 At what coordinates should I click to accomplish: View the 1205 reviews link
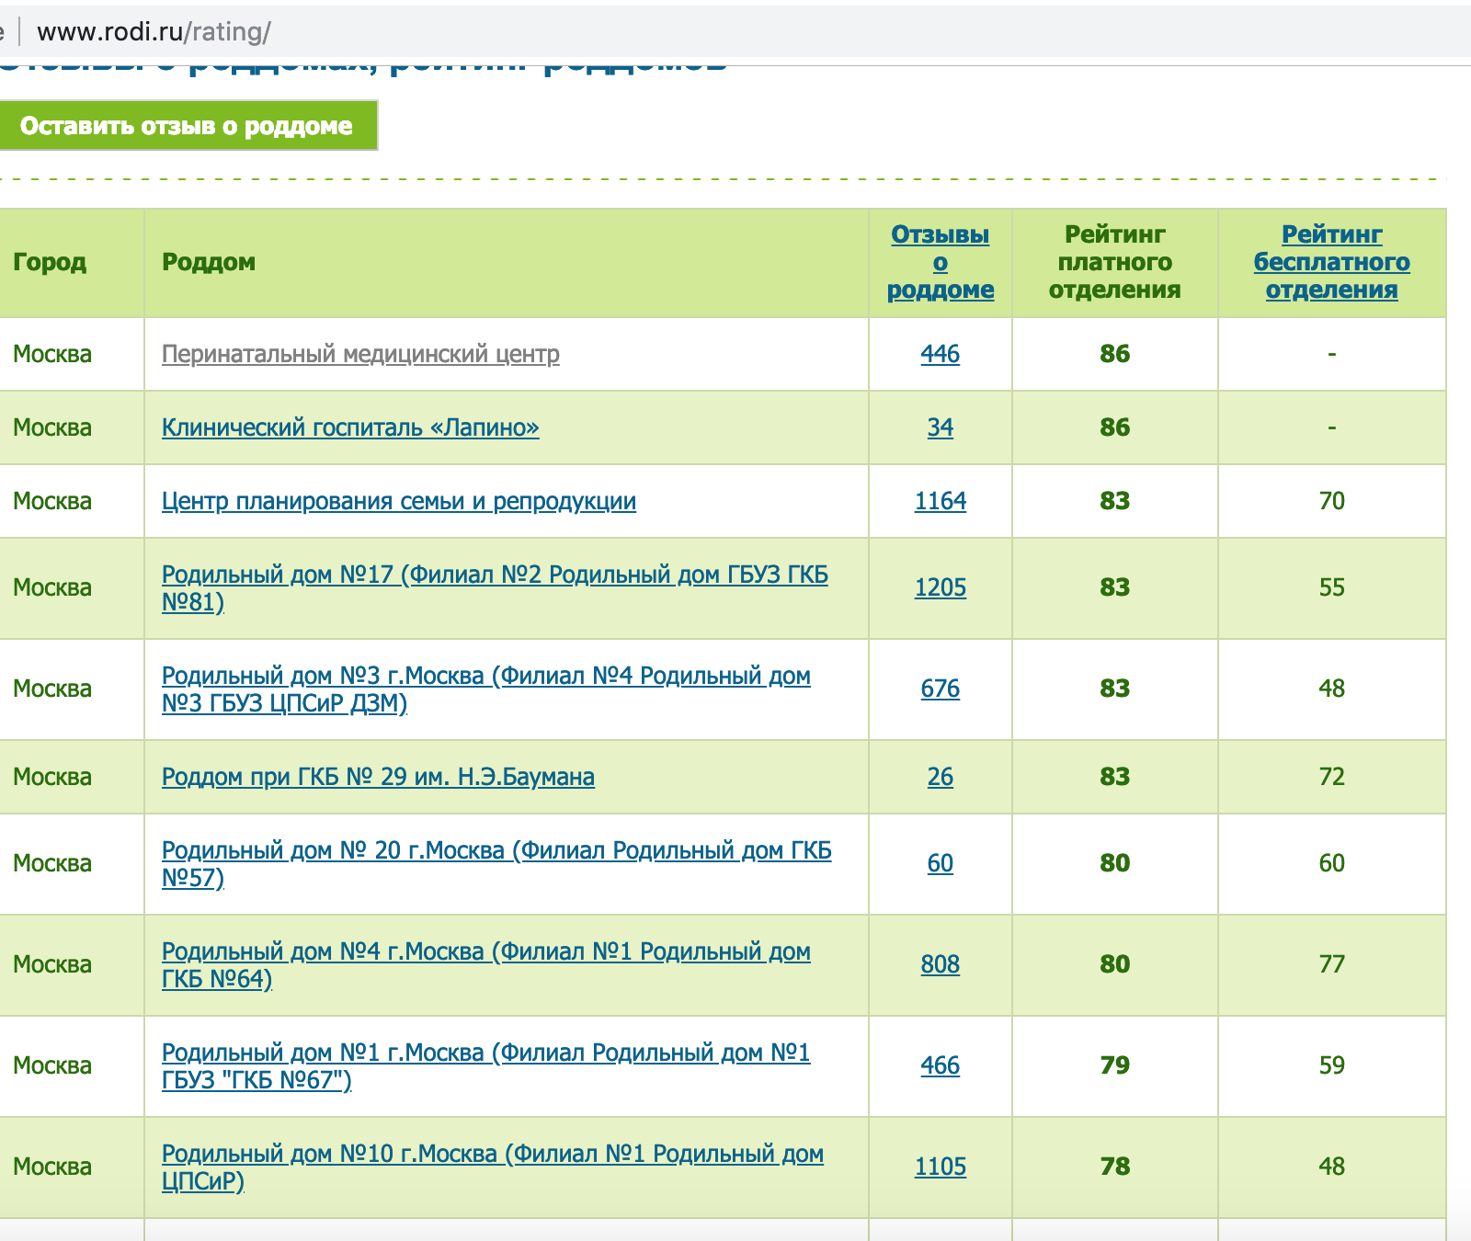pyautogui.click(x=940, y=587)
